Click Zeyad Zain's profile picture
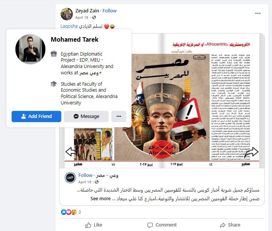The image size is (272, 231). pyautogui.click(x=67, y=14)
